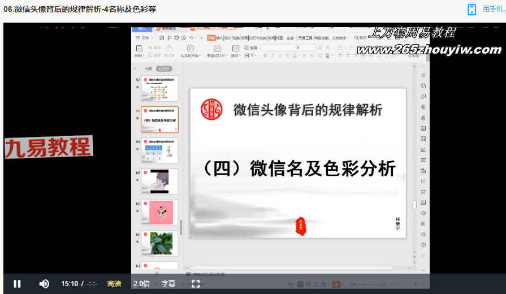Click the save icon in quick access toolbar
This screenshot has width=506, height=294.
(x=161, y=38)
